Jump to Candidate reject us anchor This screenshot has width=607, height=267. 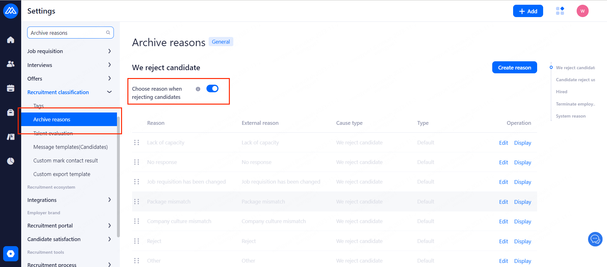click(575, 80)
